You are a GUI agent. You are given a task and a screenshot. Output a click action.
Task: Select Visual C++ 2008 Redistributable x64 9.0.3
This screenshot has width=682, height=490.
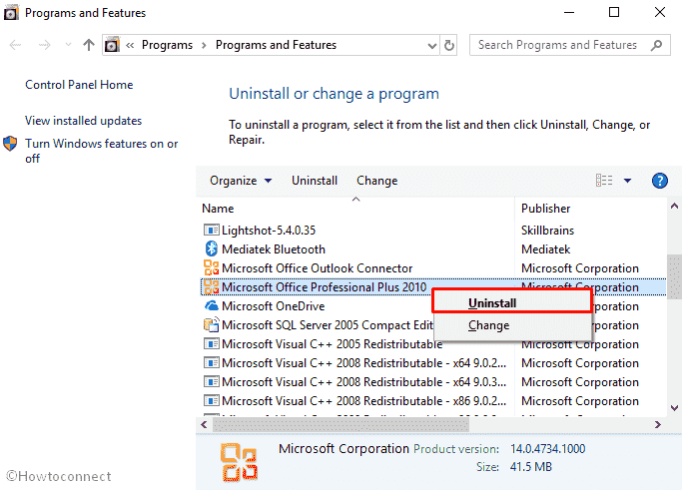(363, 382)
